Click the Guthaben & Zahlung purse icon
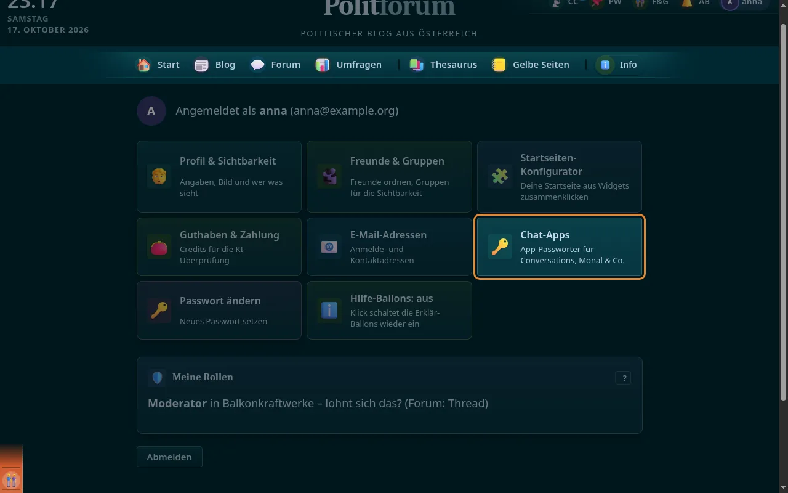788x493 pixels. coord(159,246)
